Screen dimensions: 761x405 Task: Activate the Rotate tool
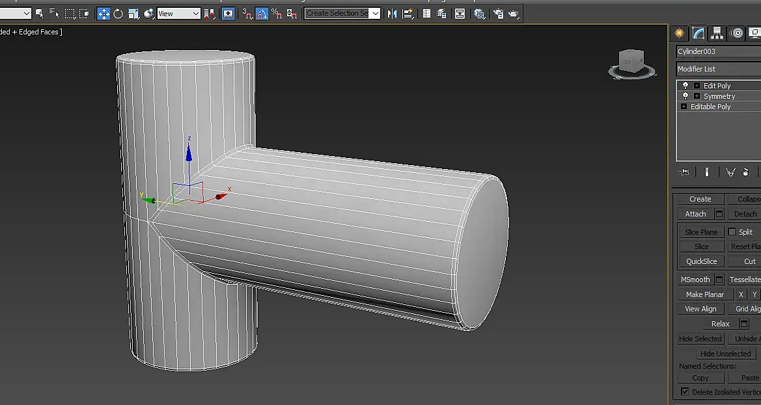(118, 14)
